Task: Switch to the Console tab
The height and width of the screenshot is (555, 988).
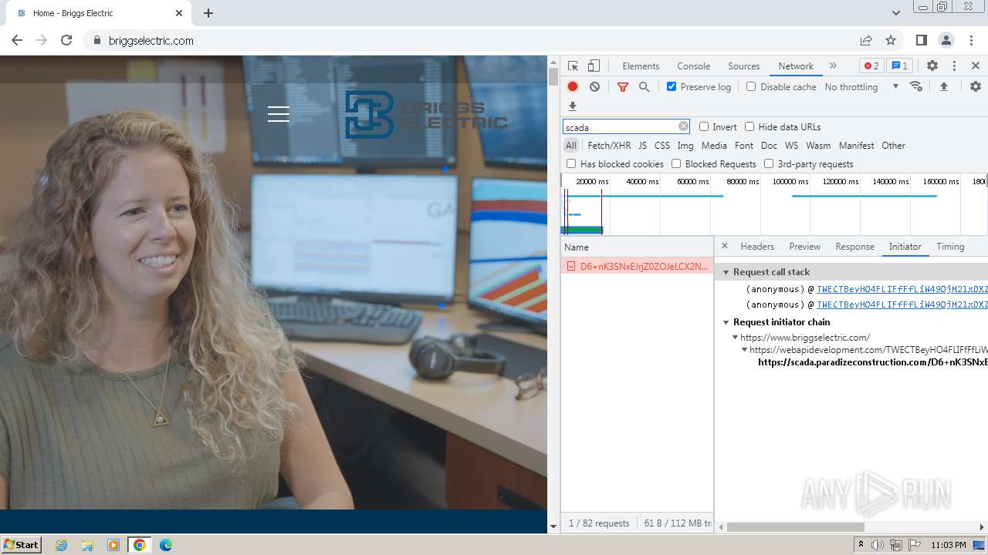Action: tap(693, 66)
